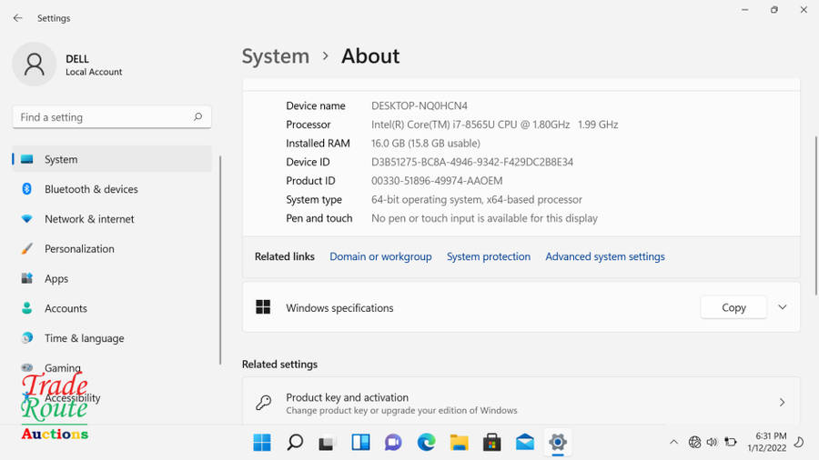Select Apps in the sidebar
The width and height of the screenshot is (819, 460).
56,279
